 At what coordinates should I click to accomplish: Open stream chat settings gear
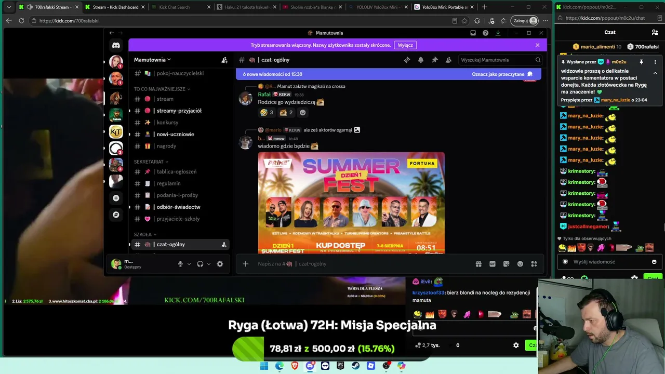(x=516, y=345)
